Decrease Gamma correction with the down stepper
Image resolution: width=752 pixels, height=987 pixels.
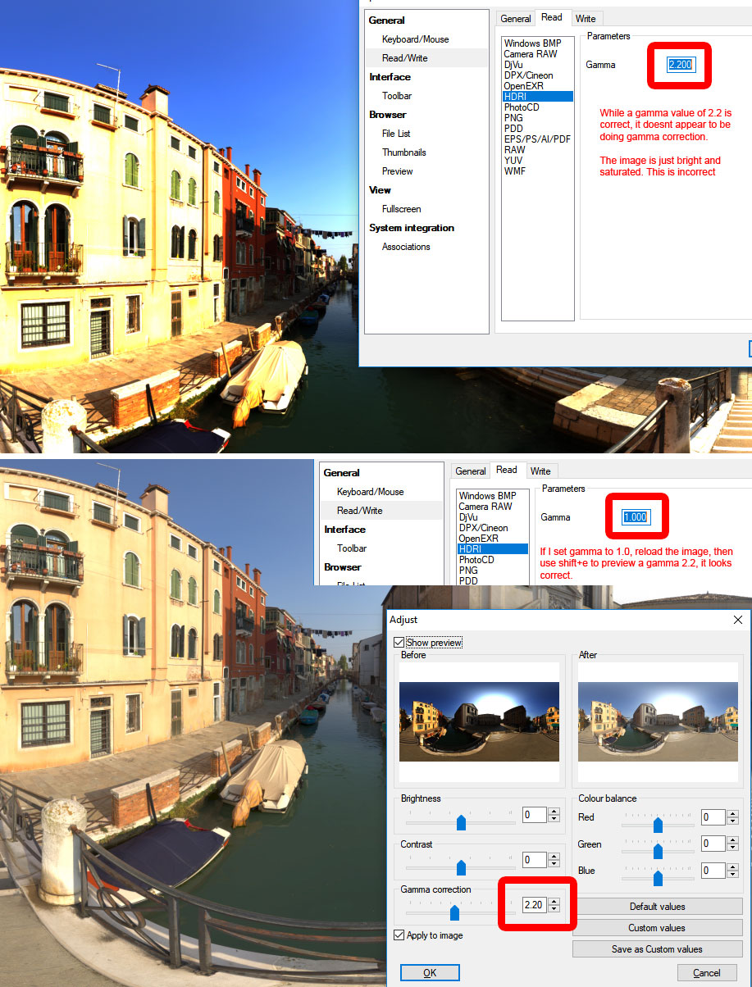click(554, 909)
